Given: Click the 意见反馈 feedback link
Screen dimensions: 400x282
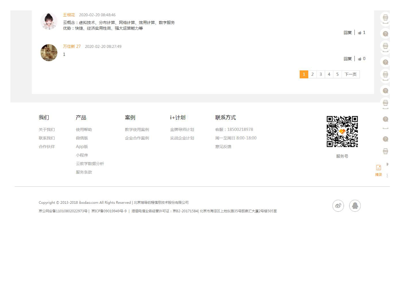Looking at the screenshot, I should click(223, 147).
